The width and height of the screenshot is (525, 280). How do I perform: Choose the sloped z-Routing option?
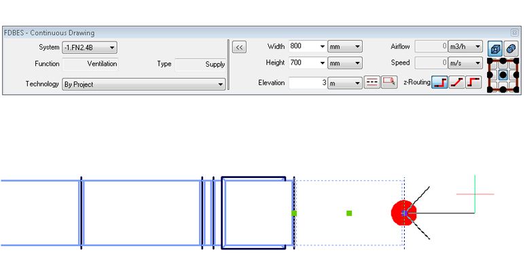pos(456,83)
